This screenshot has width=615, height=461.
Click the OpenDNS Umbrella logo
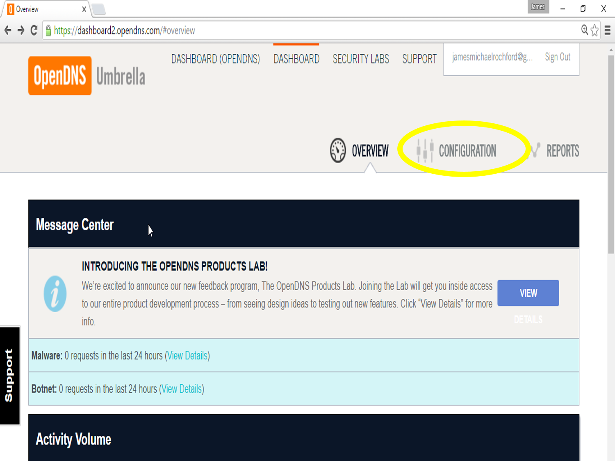coord(87,76)
